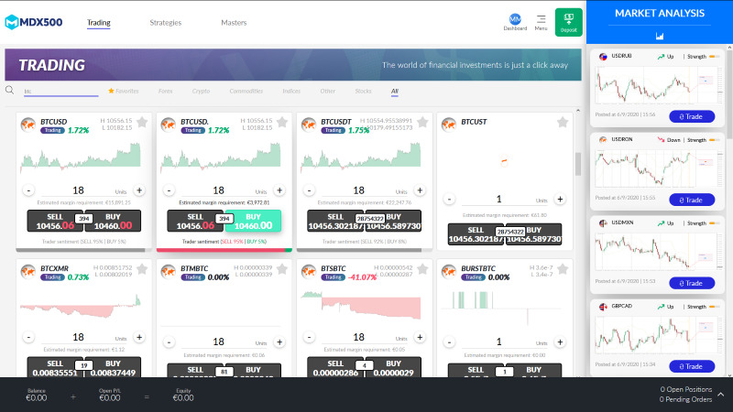
Task: Click the Market Analysis chart icon
Action: [x=660, y=37]
